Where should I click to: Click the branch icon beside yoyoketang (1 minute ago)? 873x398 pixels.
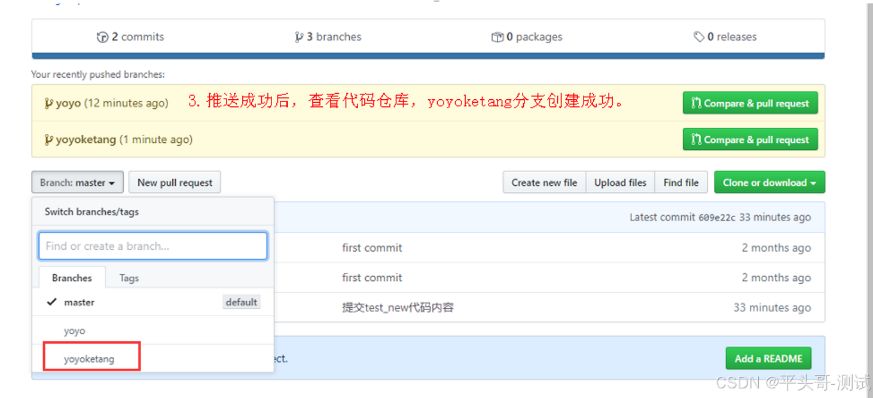click(48, 140)
